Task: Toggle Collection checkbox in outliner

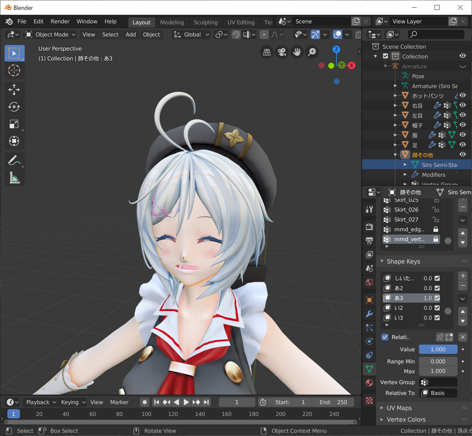Action: coord(385,56)
